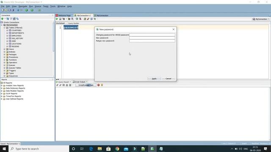Click the green Forward navigation arrow

pyautogui.click(x=32, y=10)
